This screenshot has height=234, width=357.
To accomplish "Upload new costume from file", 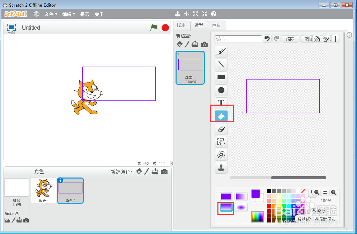I will (x=195, y=44).
